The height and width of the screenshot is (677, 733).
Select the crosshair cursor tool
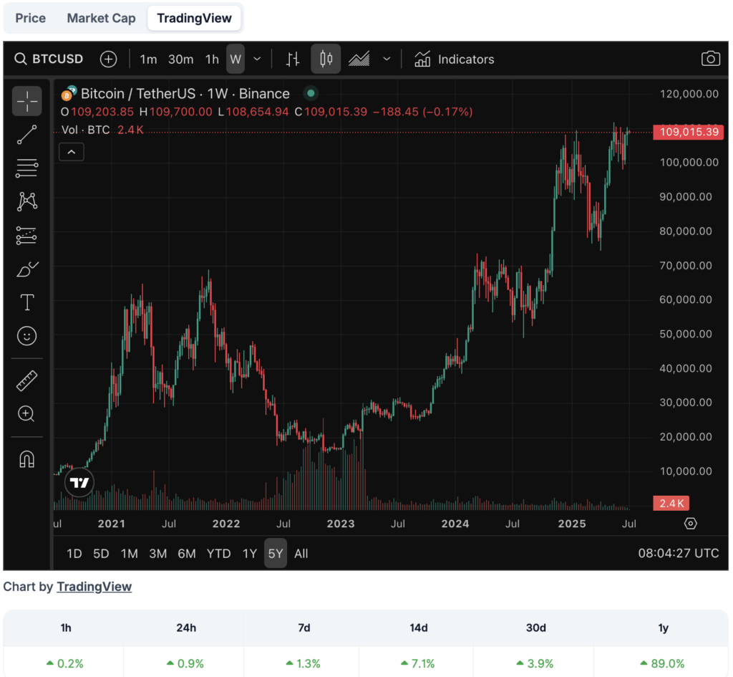pos(26,100)
